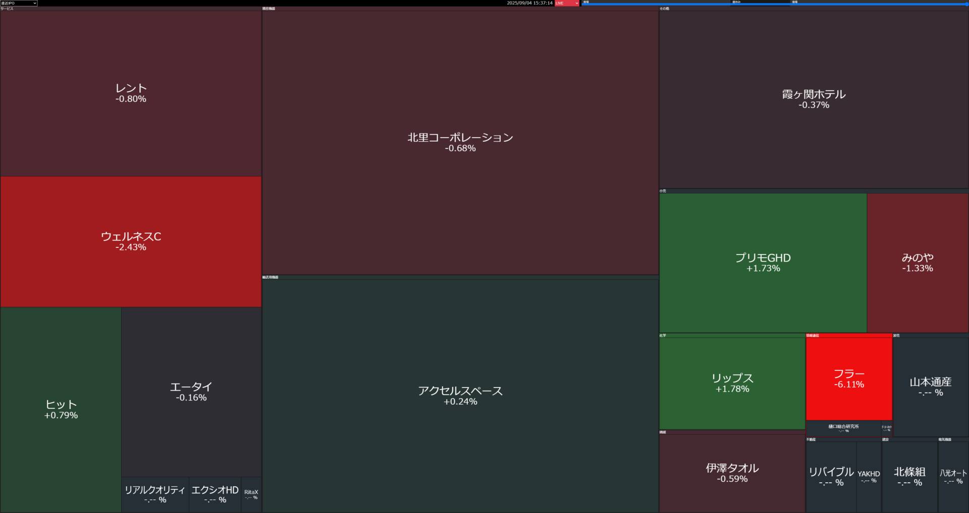969x513 pixels.
Task: Move the blue timeline slider handle
Action: tap(966, 4)
